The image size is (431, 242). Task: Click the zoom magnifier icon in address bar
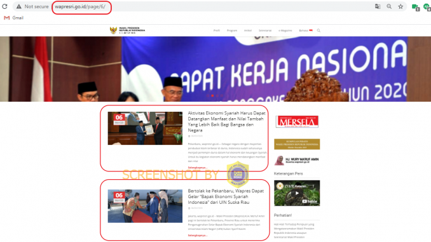pyautogui.click(x=389, y=6)
